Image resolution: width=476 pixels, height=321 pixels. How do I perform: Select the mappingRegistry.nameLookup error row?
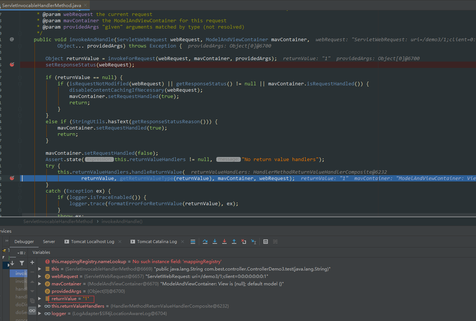click(x=134, y=261)
